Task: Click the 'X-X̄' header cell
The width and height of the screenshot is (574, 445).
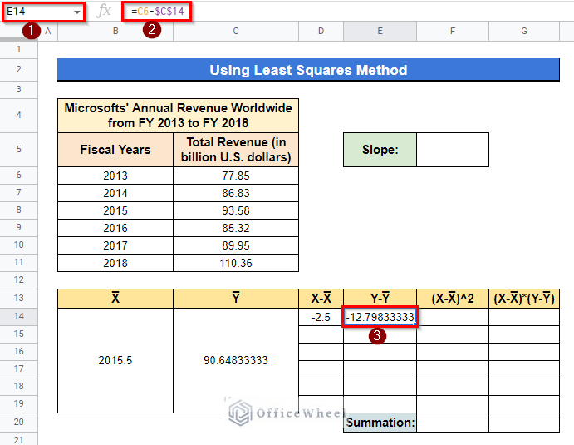Action: tap(321, 299)
